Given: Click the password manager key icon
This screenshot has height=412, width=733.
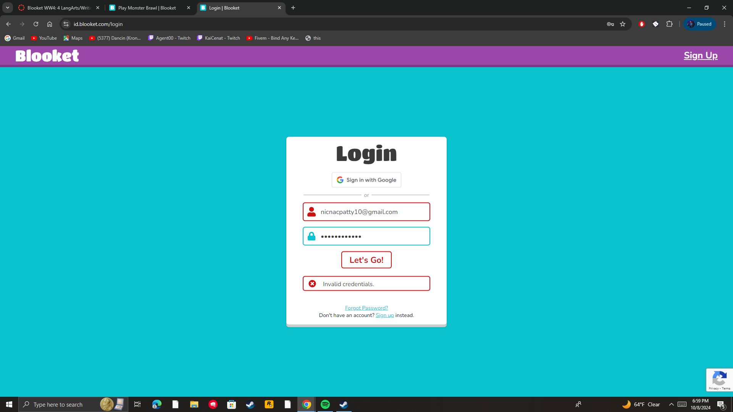Looking at the screenshot, I should coord(610,24).
